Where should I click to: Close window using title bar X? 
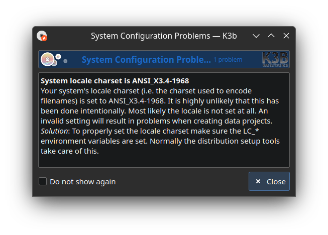pos(286,36)
